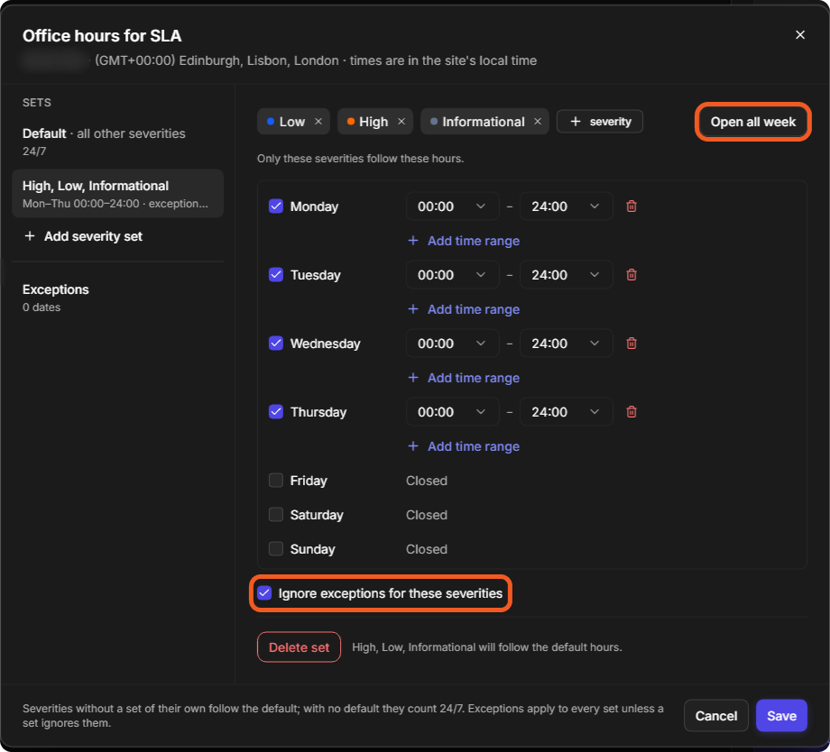Save the office hours settings
Screen dimensions: 830x752
tap(781, 716)
